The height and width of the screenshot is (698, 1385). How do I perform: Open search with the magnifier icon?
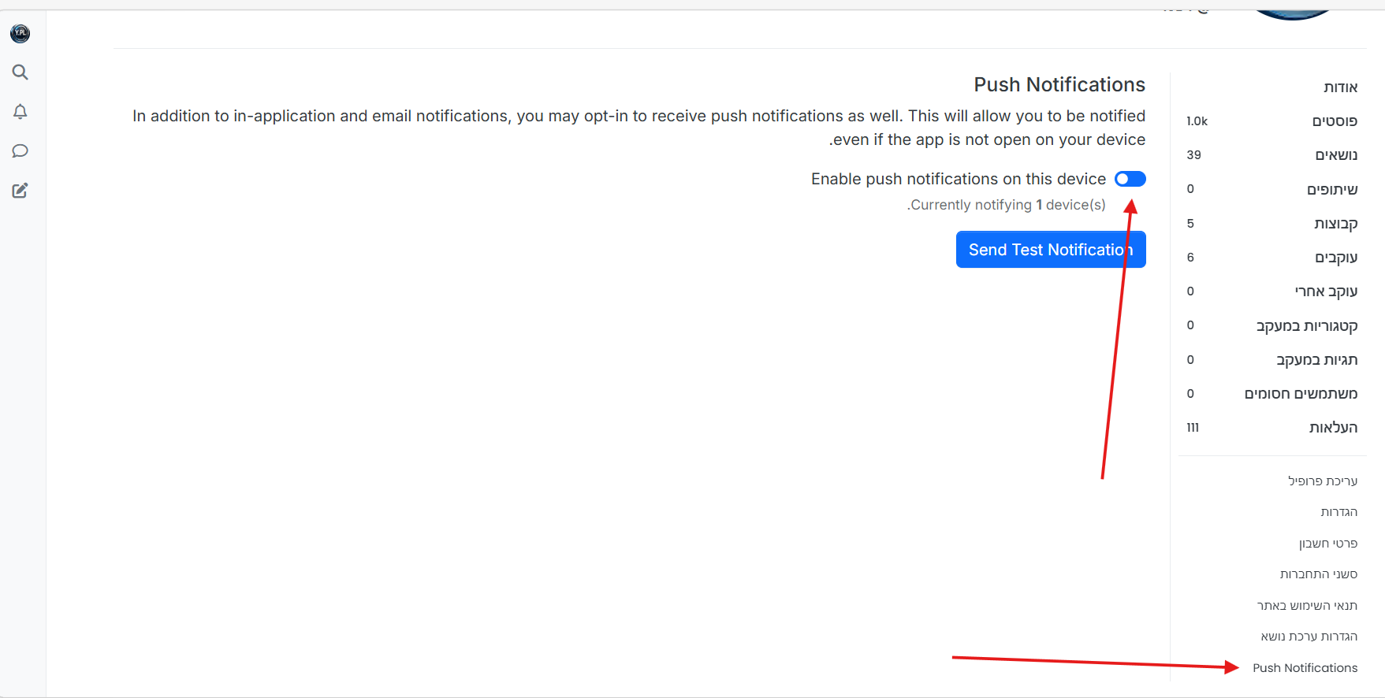pyautogui.click(x=20, y=72)
